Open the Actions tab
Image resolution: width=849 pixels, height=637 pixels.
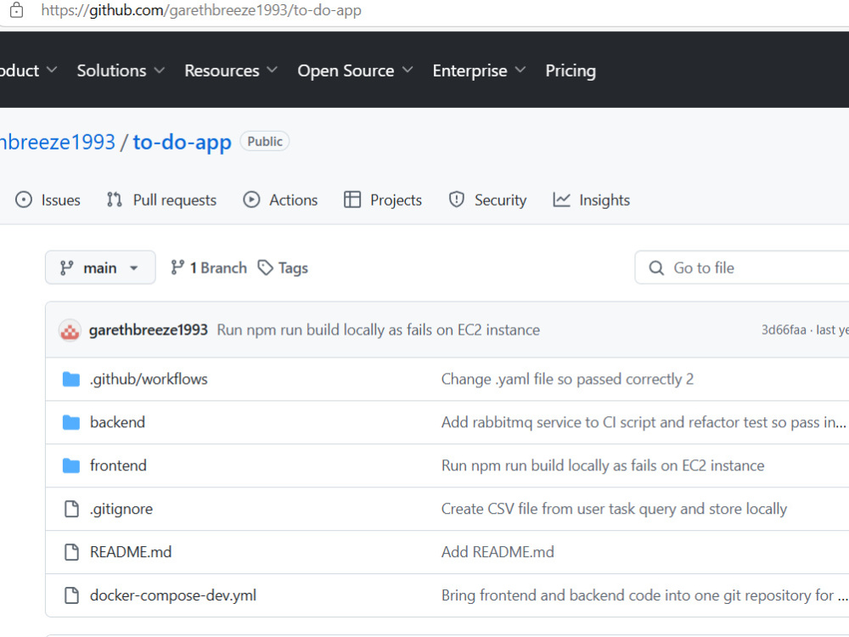click(x=280, y=200)
